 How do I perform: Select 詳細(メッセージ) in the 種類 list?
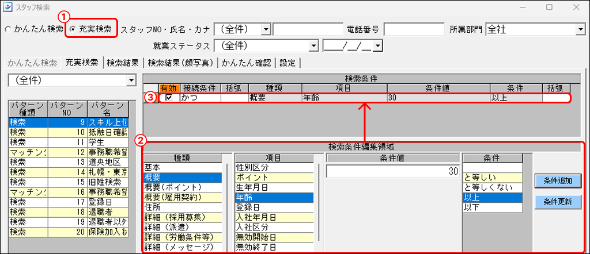point(183,247)
